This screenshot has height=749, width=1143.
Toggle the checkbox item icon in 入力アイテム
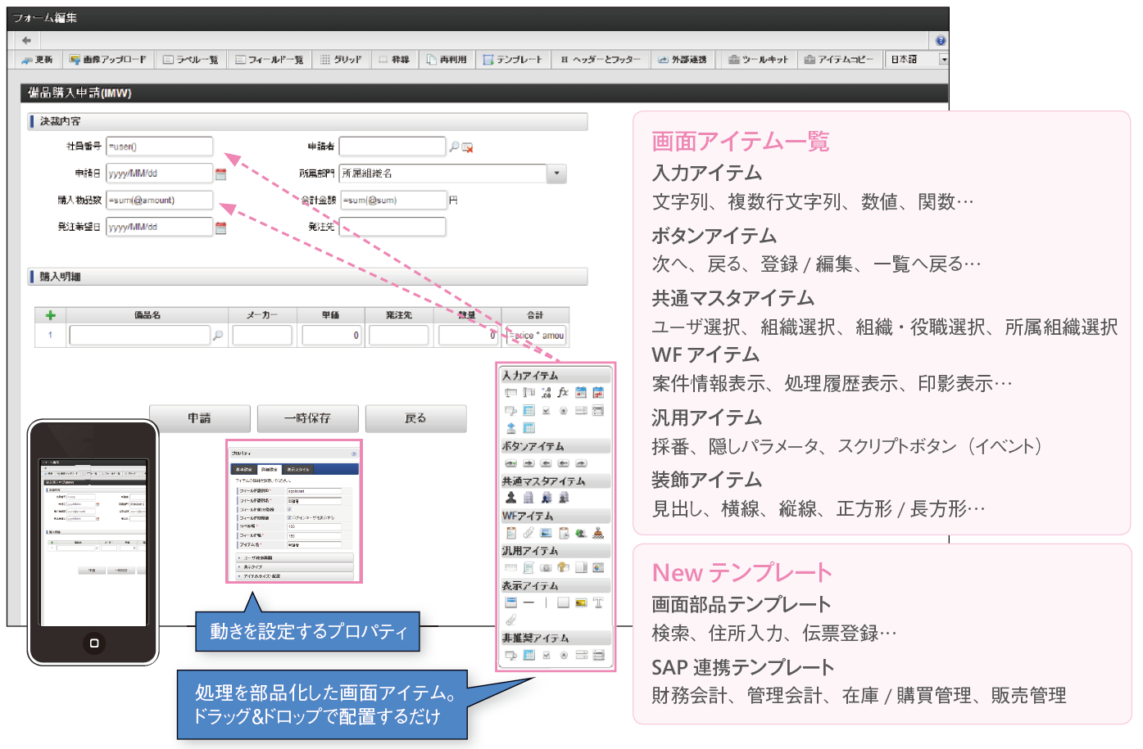(x=546, y=411)
